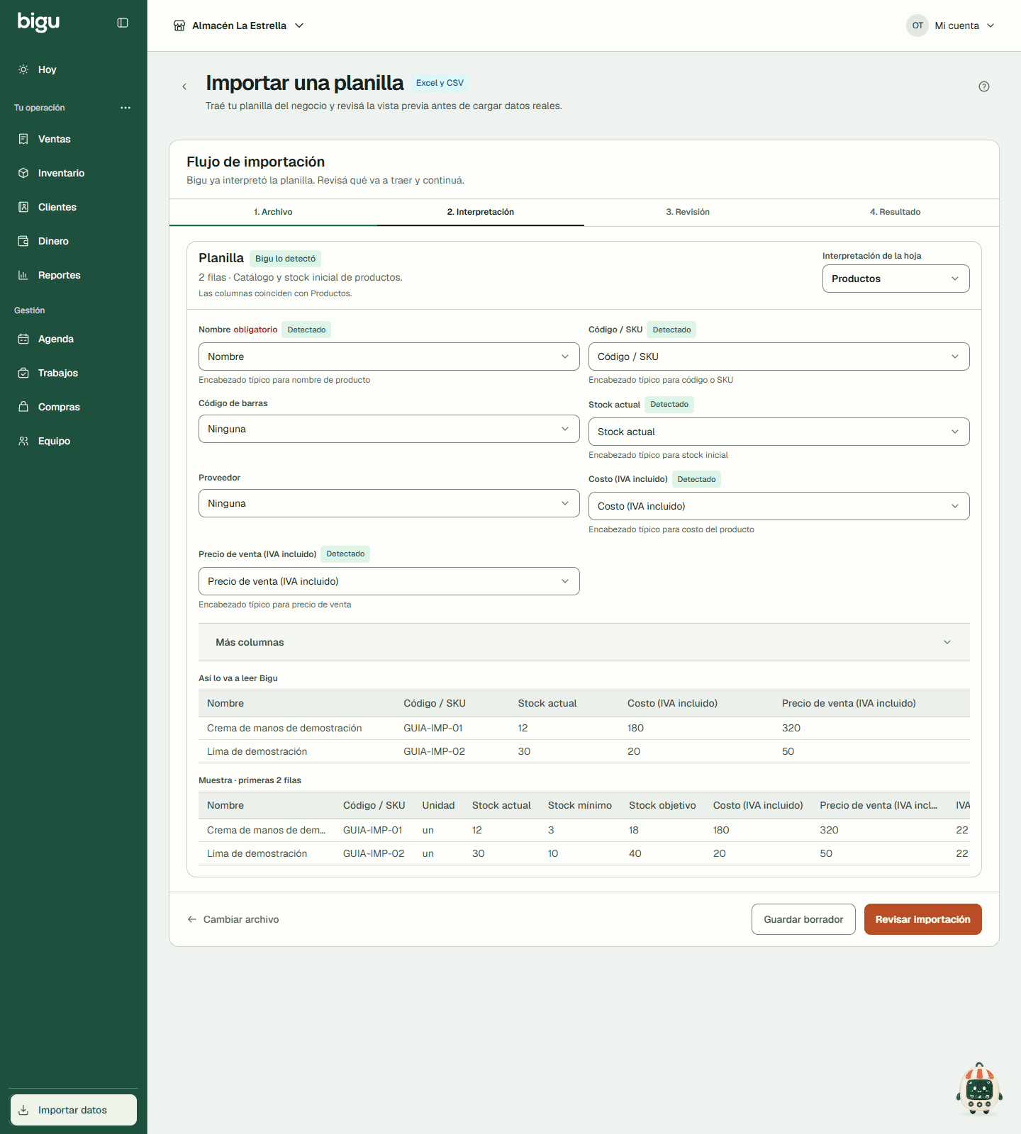
Task: Open Tu operación three-dots menu
Action: (x=125, y=108)
